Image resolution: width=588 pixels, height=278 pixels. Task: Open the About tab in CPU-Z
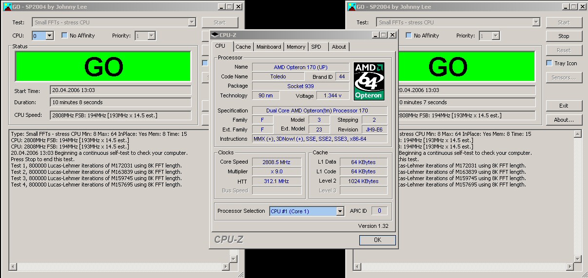[339, 47]
